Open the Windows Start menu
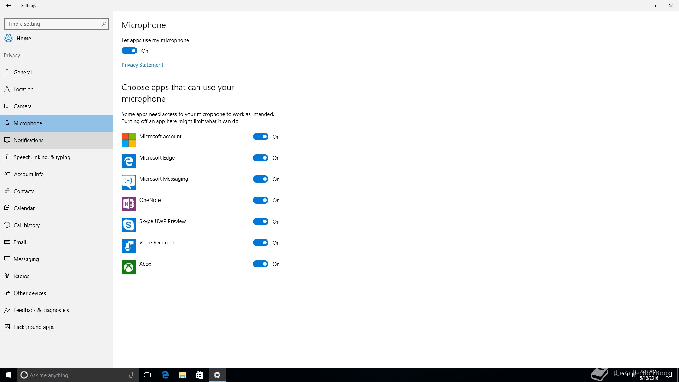 [8, 375]
